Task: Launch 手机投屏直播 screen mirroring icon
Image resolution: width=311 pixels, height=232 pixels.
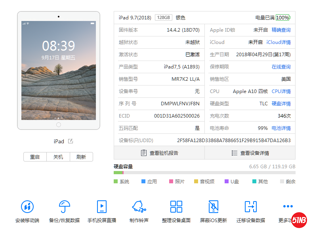Action: pyautogui.click(x=102, y=207)
